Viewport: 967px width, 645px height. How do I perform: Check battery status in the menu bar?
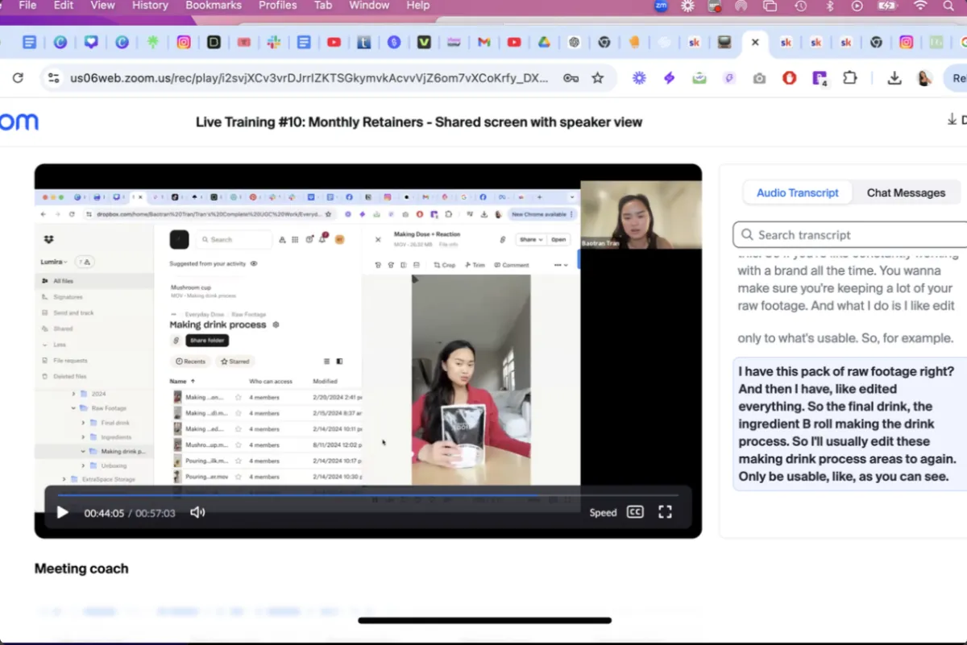pos(886,6)
